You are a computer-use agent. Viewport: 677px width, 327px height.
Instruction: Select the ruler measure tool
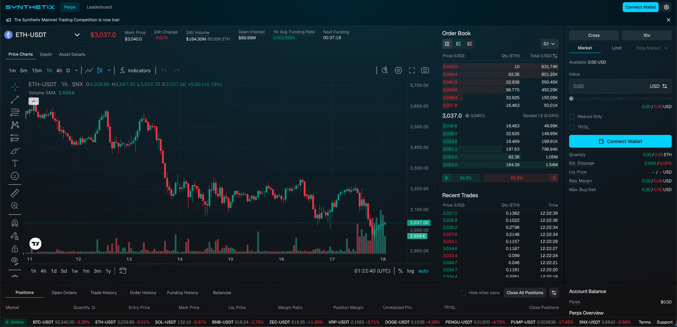click(15, 193)
